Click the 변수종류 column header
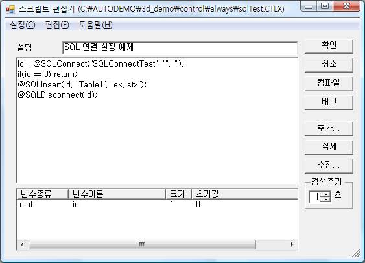Image resolution: width=365 pixels, height=263 pixels. [42, 194]
